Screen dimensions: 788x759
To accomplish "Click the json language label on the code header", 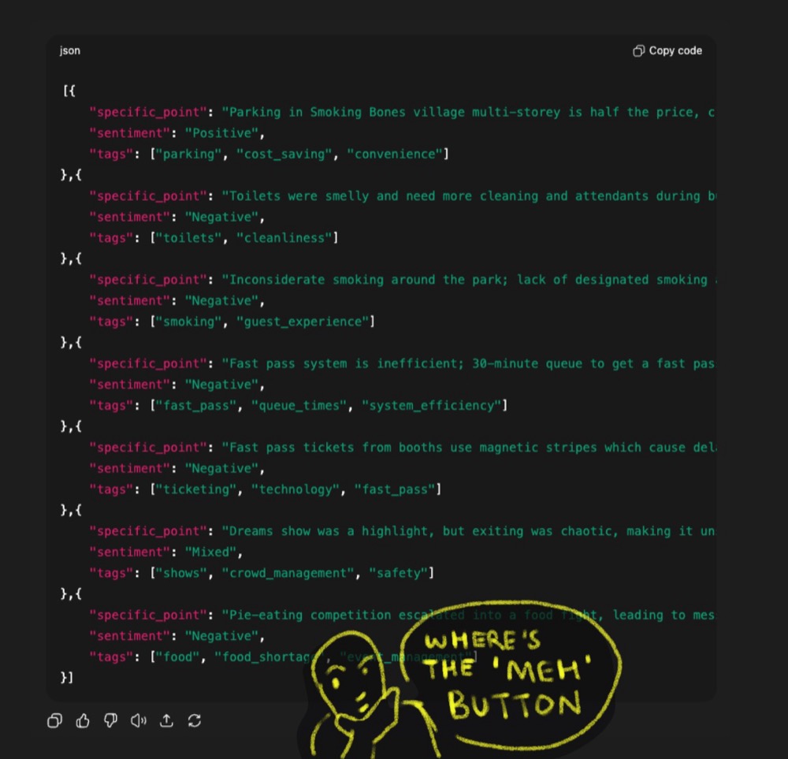I will tap(69, 50).
